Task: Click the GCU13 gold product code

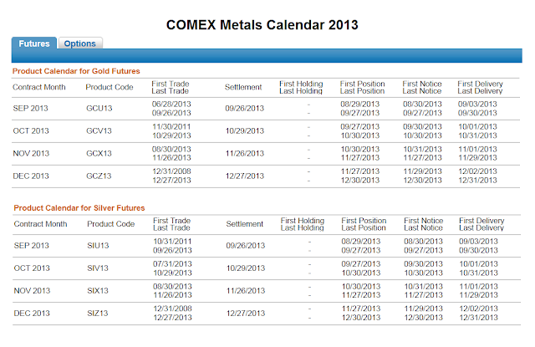Action: click(99, 108)
